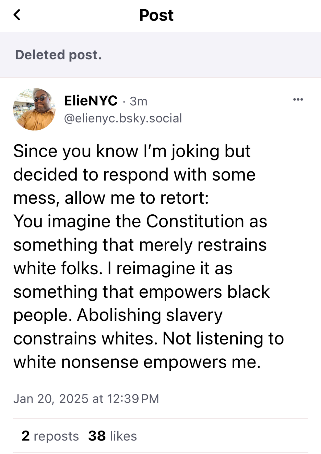Viewport: 321px width, 454px height.
Task: Click the 3m relative timestamp
Action: click(138, 101)
